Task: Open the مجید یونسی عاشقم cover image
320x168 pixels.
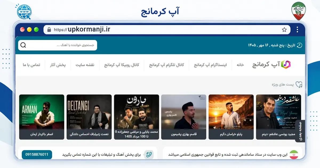Action: 278,112
